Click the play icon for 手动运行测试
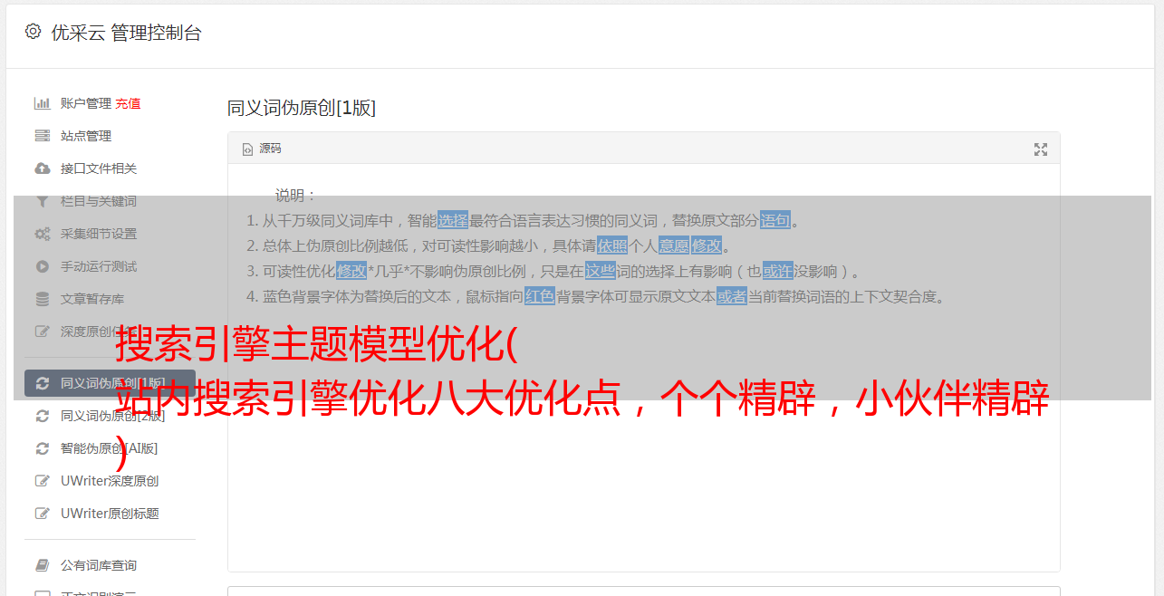This screenshot has width=1164, height=596. click(x=42, y=266)
